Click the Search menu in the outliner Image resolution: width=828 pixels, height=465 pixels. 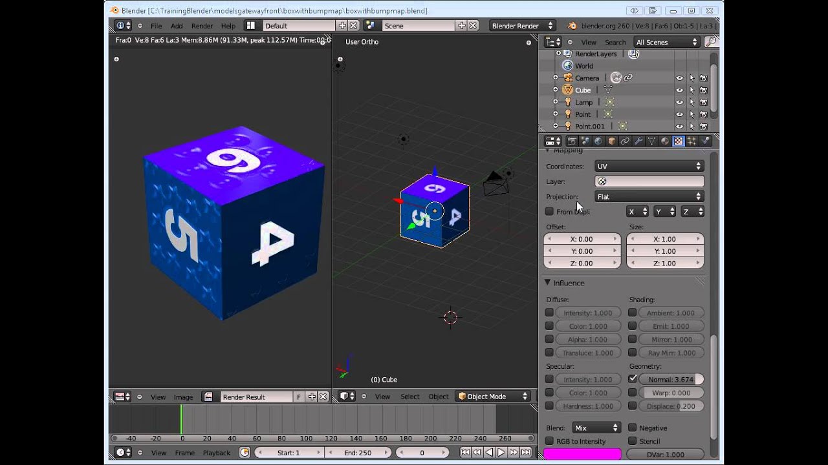[615, 42]
